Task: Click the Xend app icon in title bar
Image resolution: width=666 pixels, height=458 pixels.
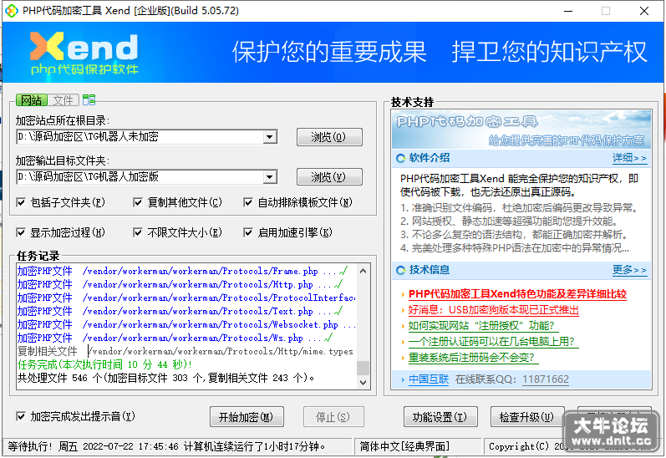Action: pos(12,11)
